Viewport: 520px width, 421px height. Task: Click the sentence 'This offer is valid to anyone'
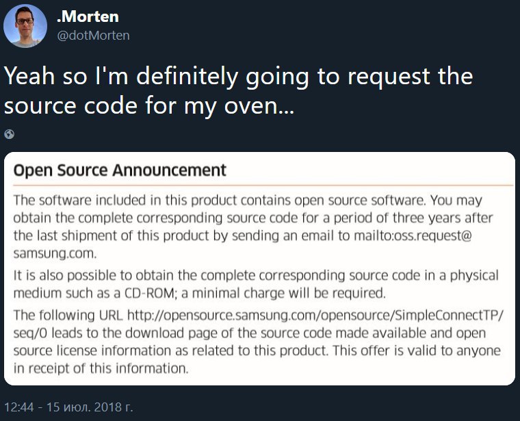point(417,350)
